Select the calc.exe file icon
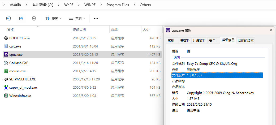The height and width of the screenshot is (125, 276). [x=6, y=46]
